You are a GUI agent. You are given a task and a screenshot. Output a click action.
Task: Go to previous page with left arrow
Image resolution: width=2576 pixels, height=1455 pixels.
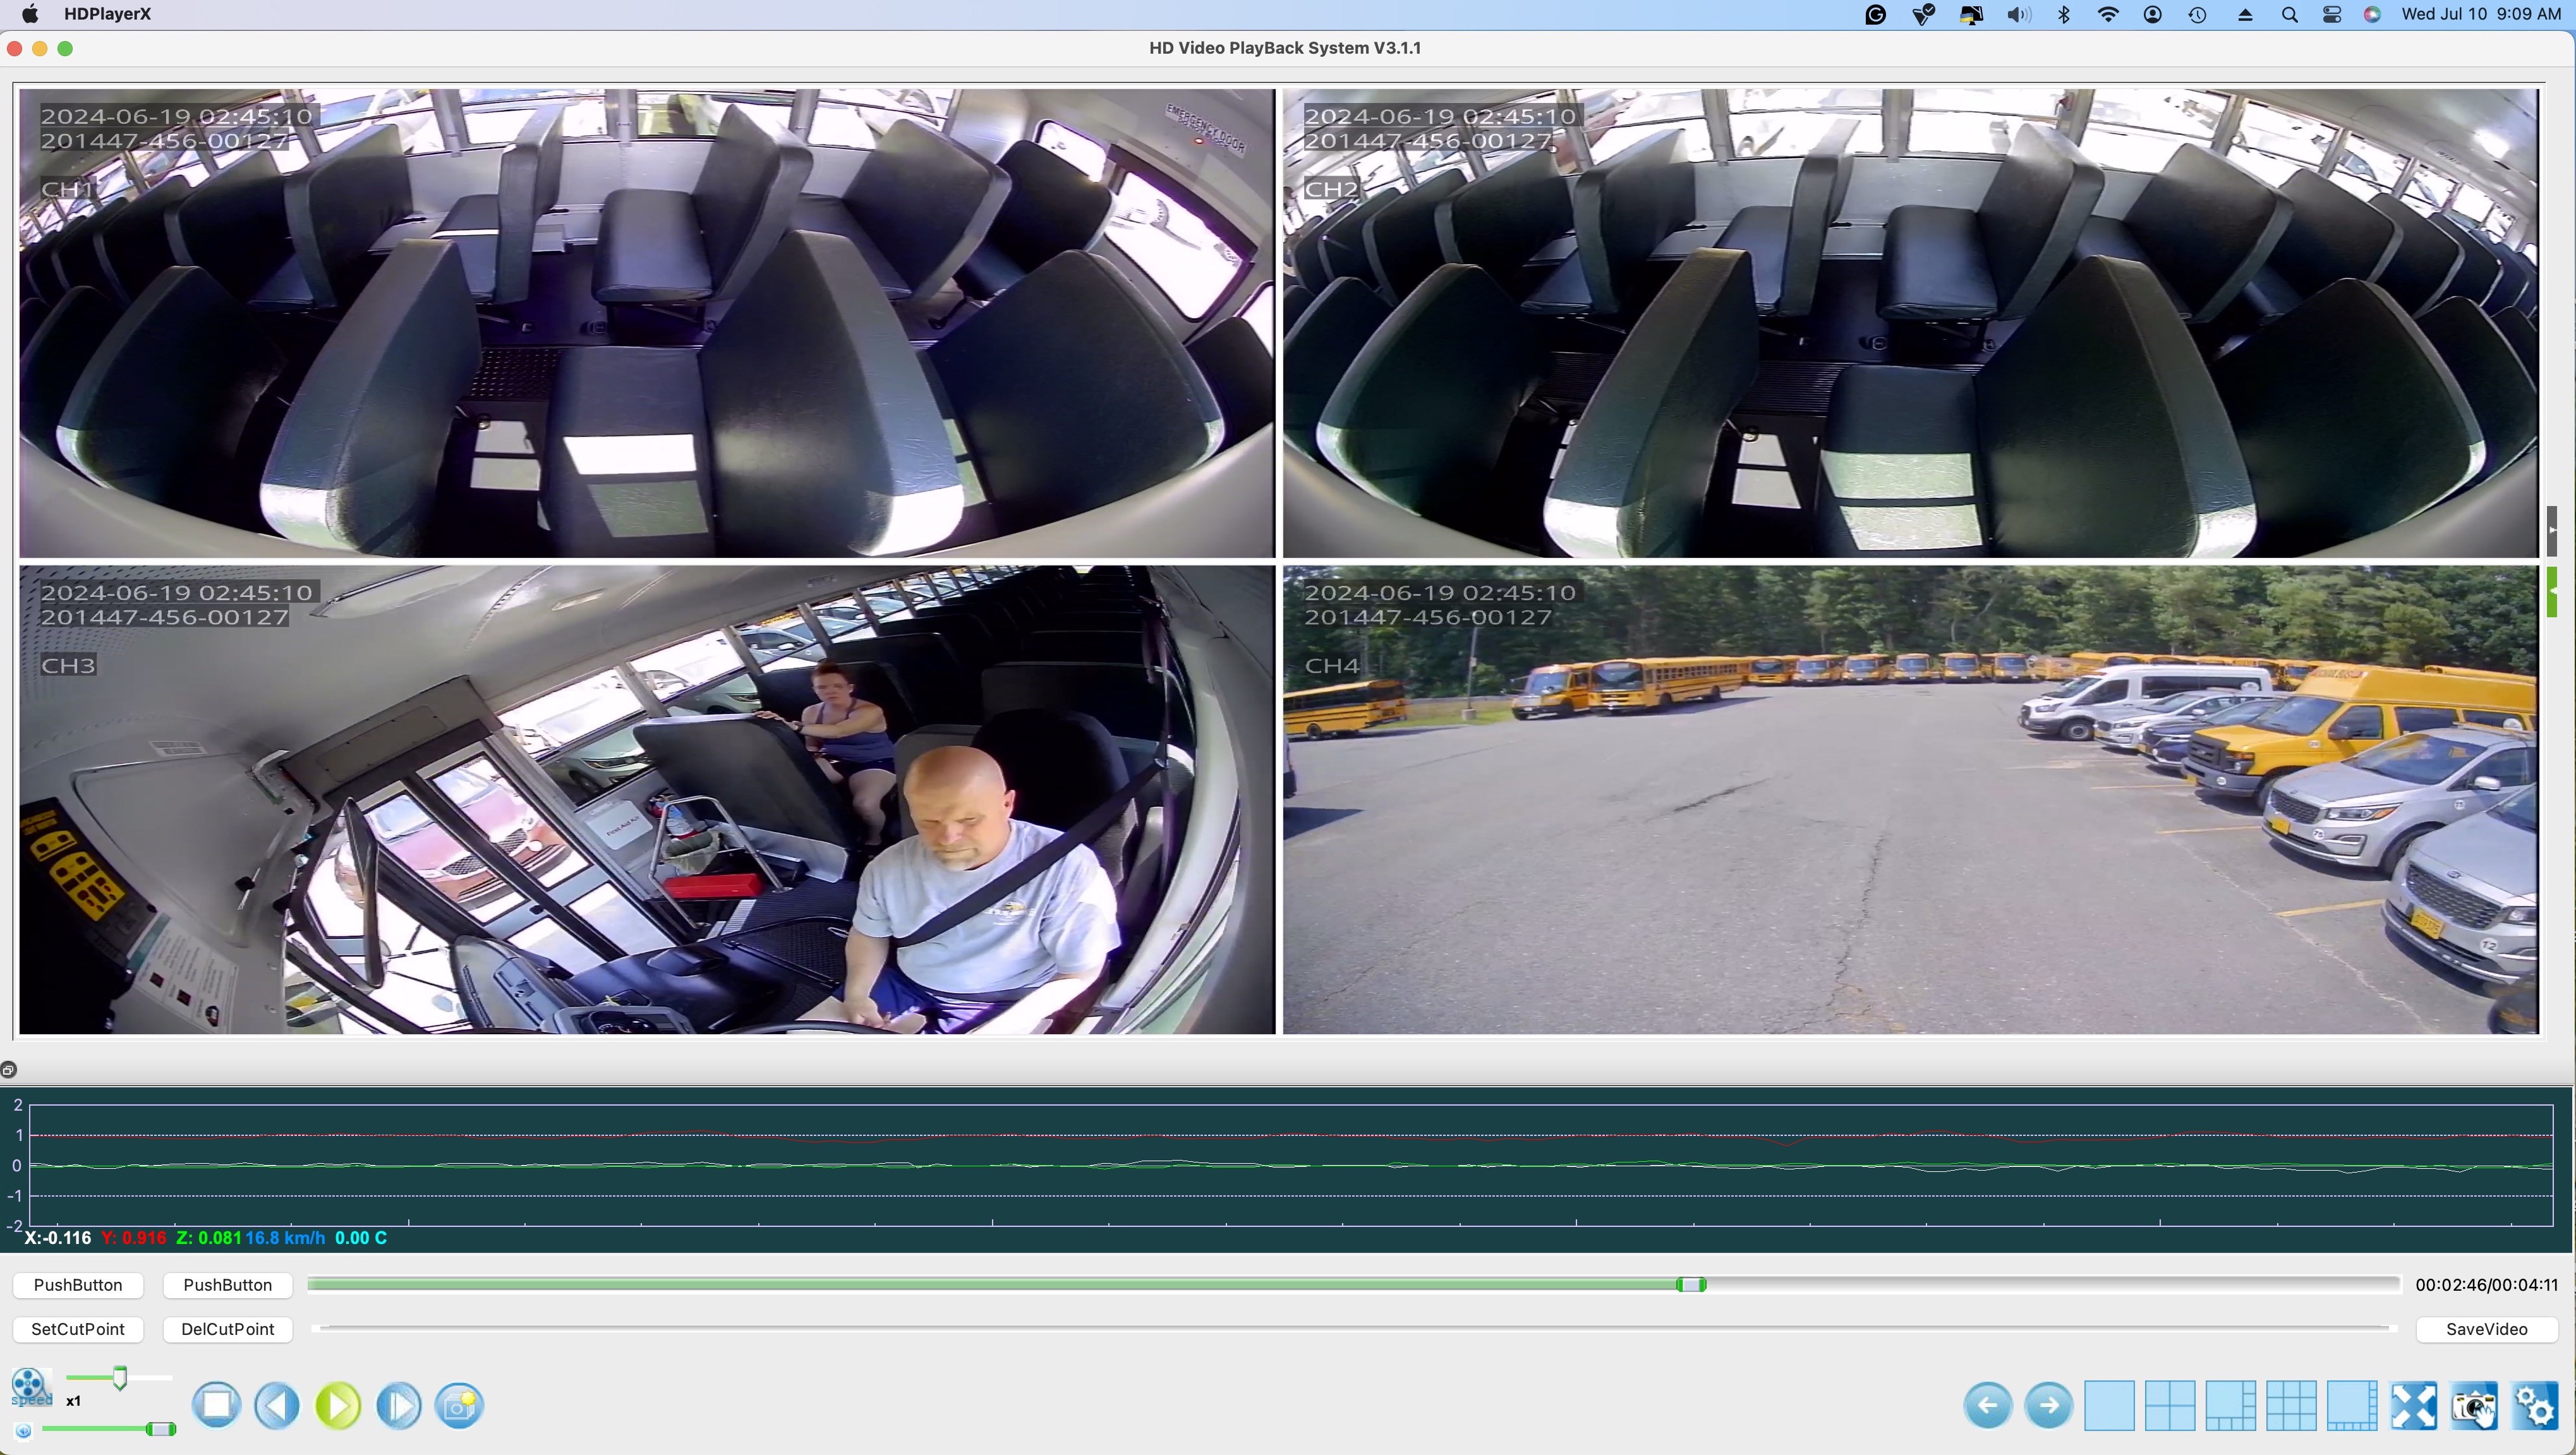click(1987, 1405)
